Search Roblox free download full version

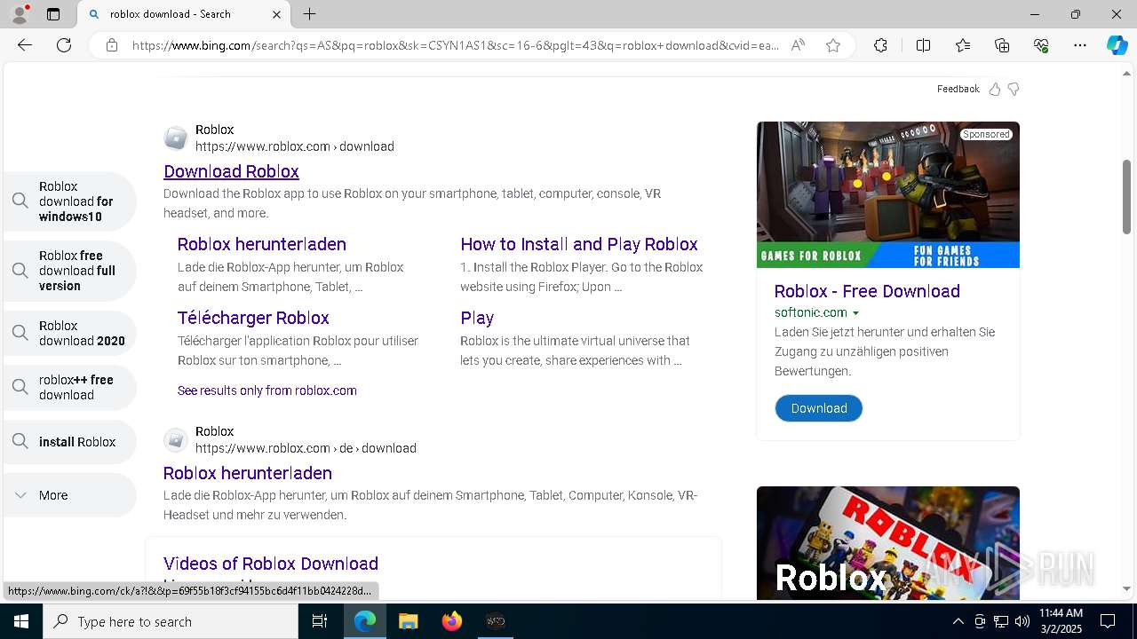[x=69, y=271]
